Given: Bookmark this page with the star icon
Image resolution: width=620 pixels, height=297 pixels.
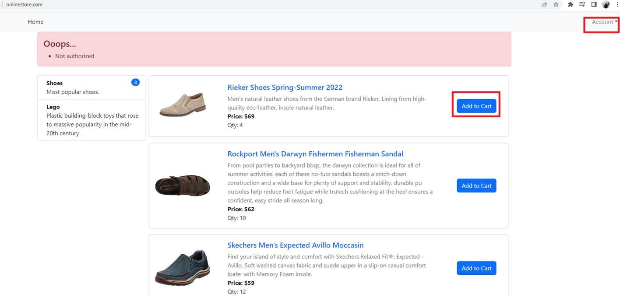Looking at the screenshot, I should tap(556, 5).
